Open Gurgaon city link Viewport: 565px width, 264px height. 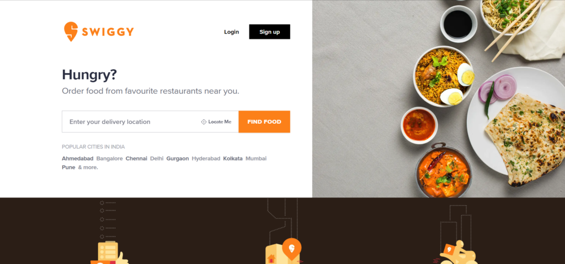coord(177,158)
